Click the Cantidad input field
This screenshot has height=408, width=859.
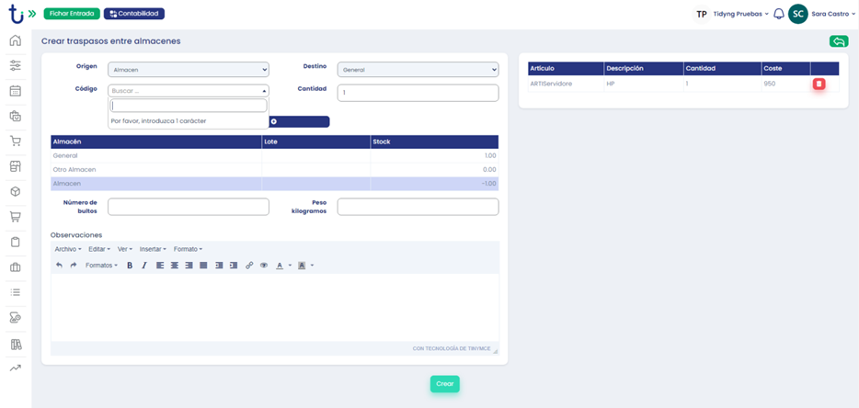[x=418, y=93]
